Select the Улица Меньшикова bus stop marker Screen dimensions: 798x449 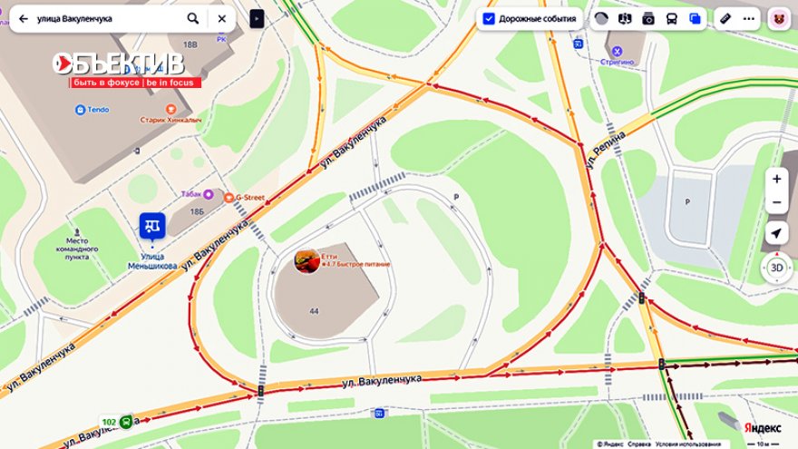(152, 227)
